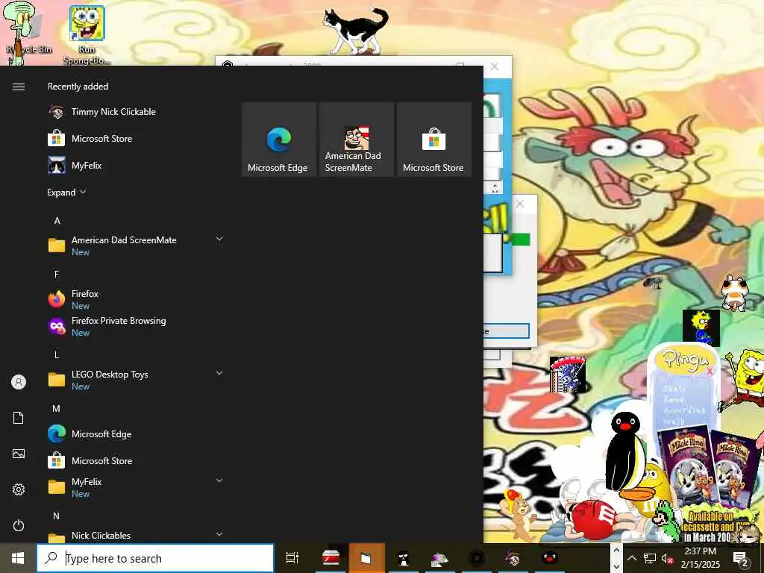Open Task View on the taskbar
This screenshot has height=573, width=764.
click(x=292, y=558)
